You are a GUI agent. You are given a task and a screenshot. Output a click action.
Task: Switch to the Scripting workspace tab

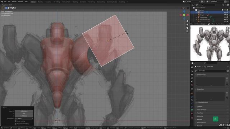click(122, 2)
